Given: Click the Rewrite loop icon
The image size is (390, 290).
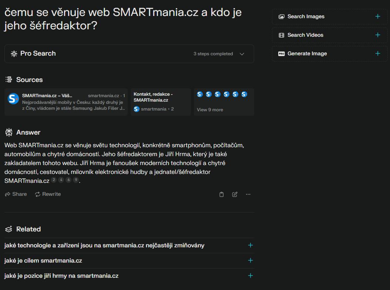Looking at the screenshot, I should 38,194.
